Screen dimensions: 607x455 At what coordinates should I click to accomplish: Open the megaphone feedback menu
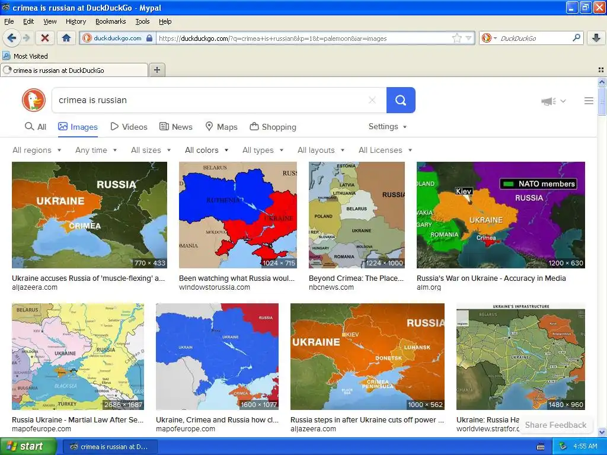point(553,101)
